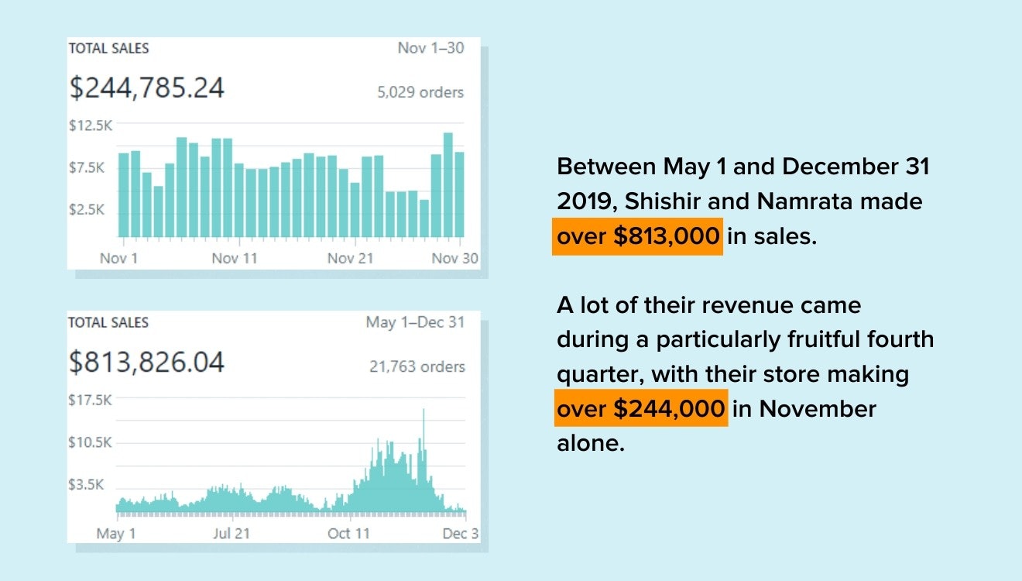1022x581 pixels.
Task: Click the $12.5K y-axis label
Action: coord(91,125)
